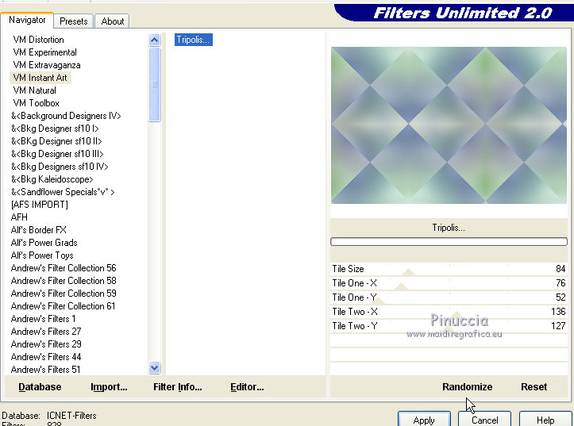Select &<Bkg Designers sf10 IV> category
Screen dimensions: 574x426
[60, 167]
